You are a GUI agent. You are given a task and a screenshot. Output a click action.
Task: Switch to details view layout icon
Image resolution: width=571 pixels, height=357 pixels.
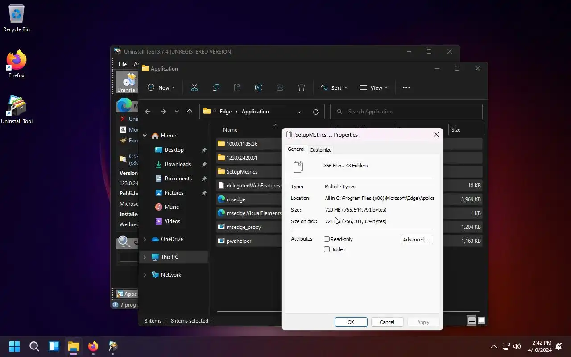pyautogui.click(x=472, y=320)
